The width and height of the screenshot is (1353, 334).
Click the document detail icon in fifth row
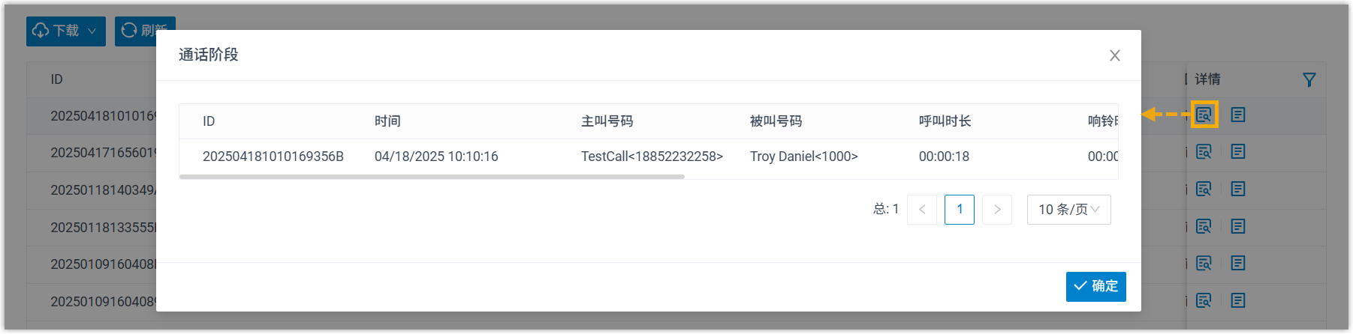point(1238,263)
